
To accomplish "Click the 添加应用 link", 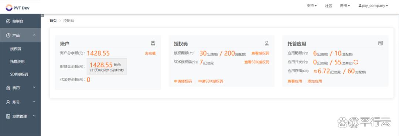I will pyautogui.click(x=315, y=81).
